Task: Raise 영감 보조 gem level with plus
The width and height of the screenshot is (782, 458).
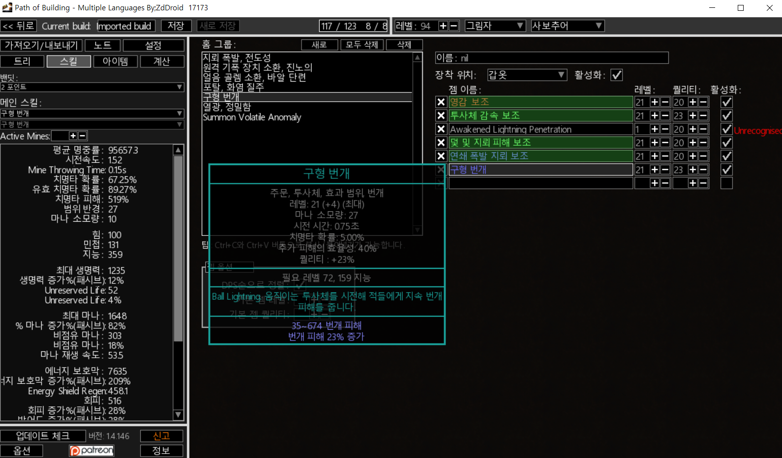Action: [655, 102]
